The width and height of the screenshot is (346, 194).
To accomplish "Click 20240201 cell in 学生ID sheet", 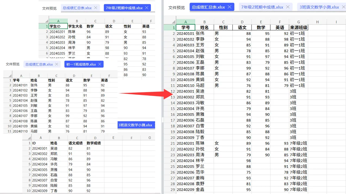I will coord(58,32).
